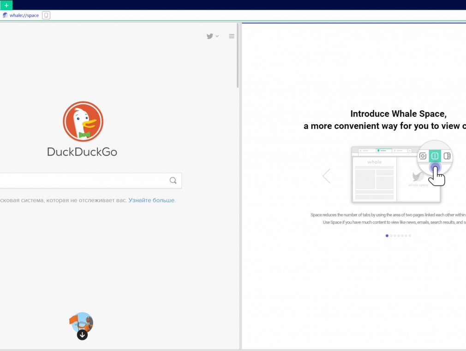Click the Whale logo icon beside whale://space

[x=5, y=15]
